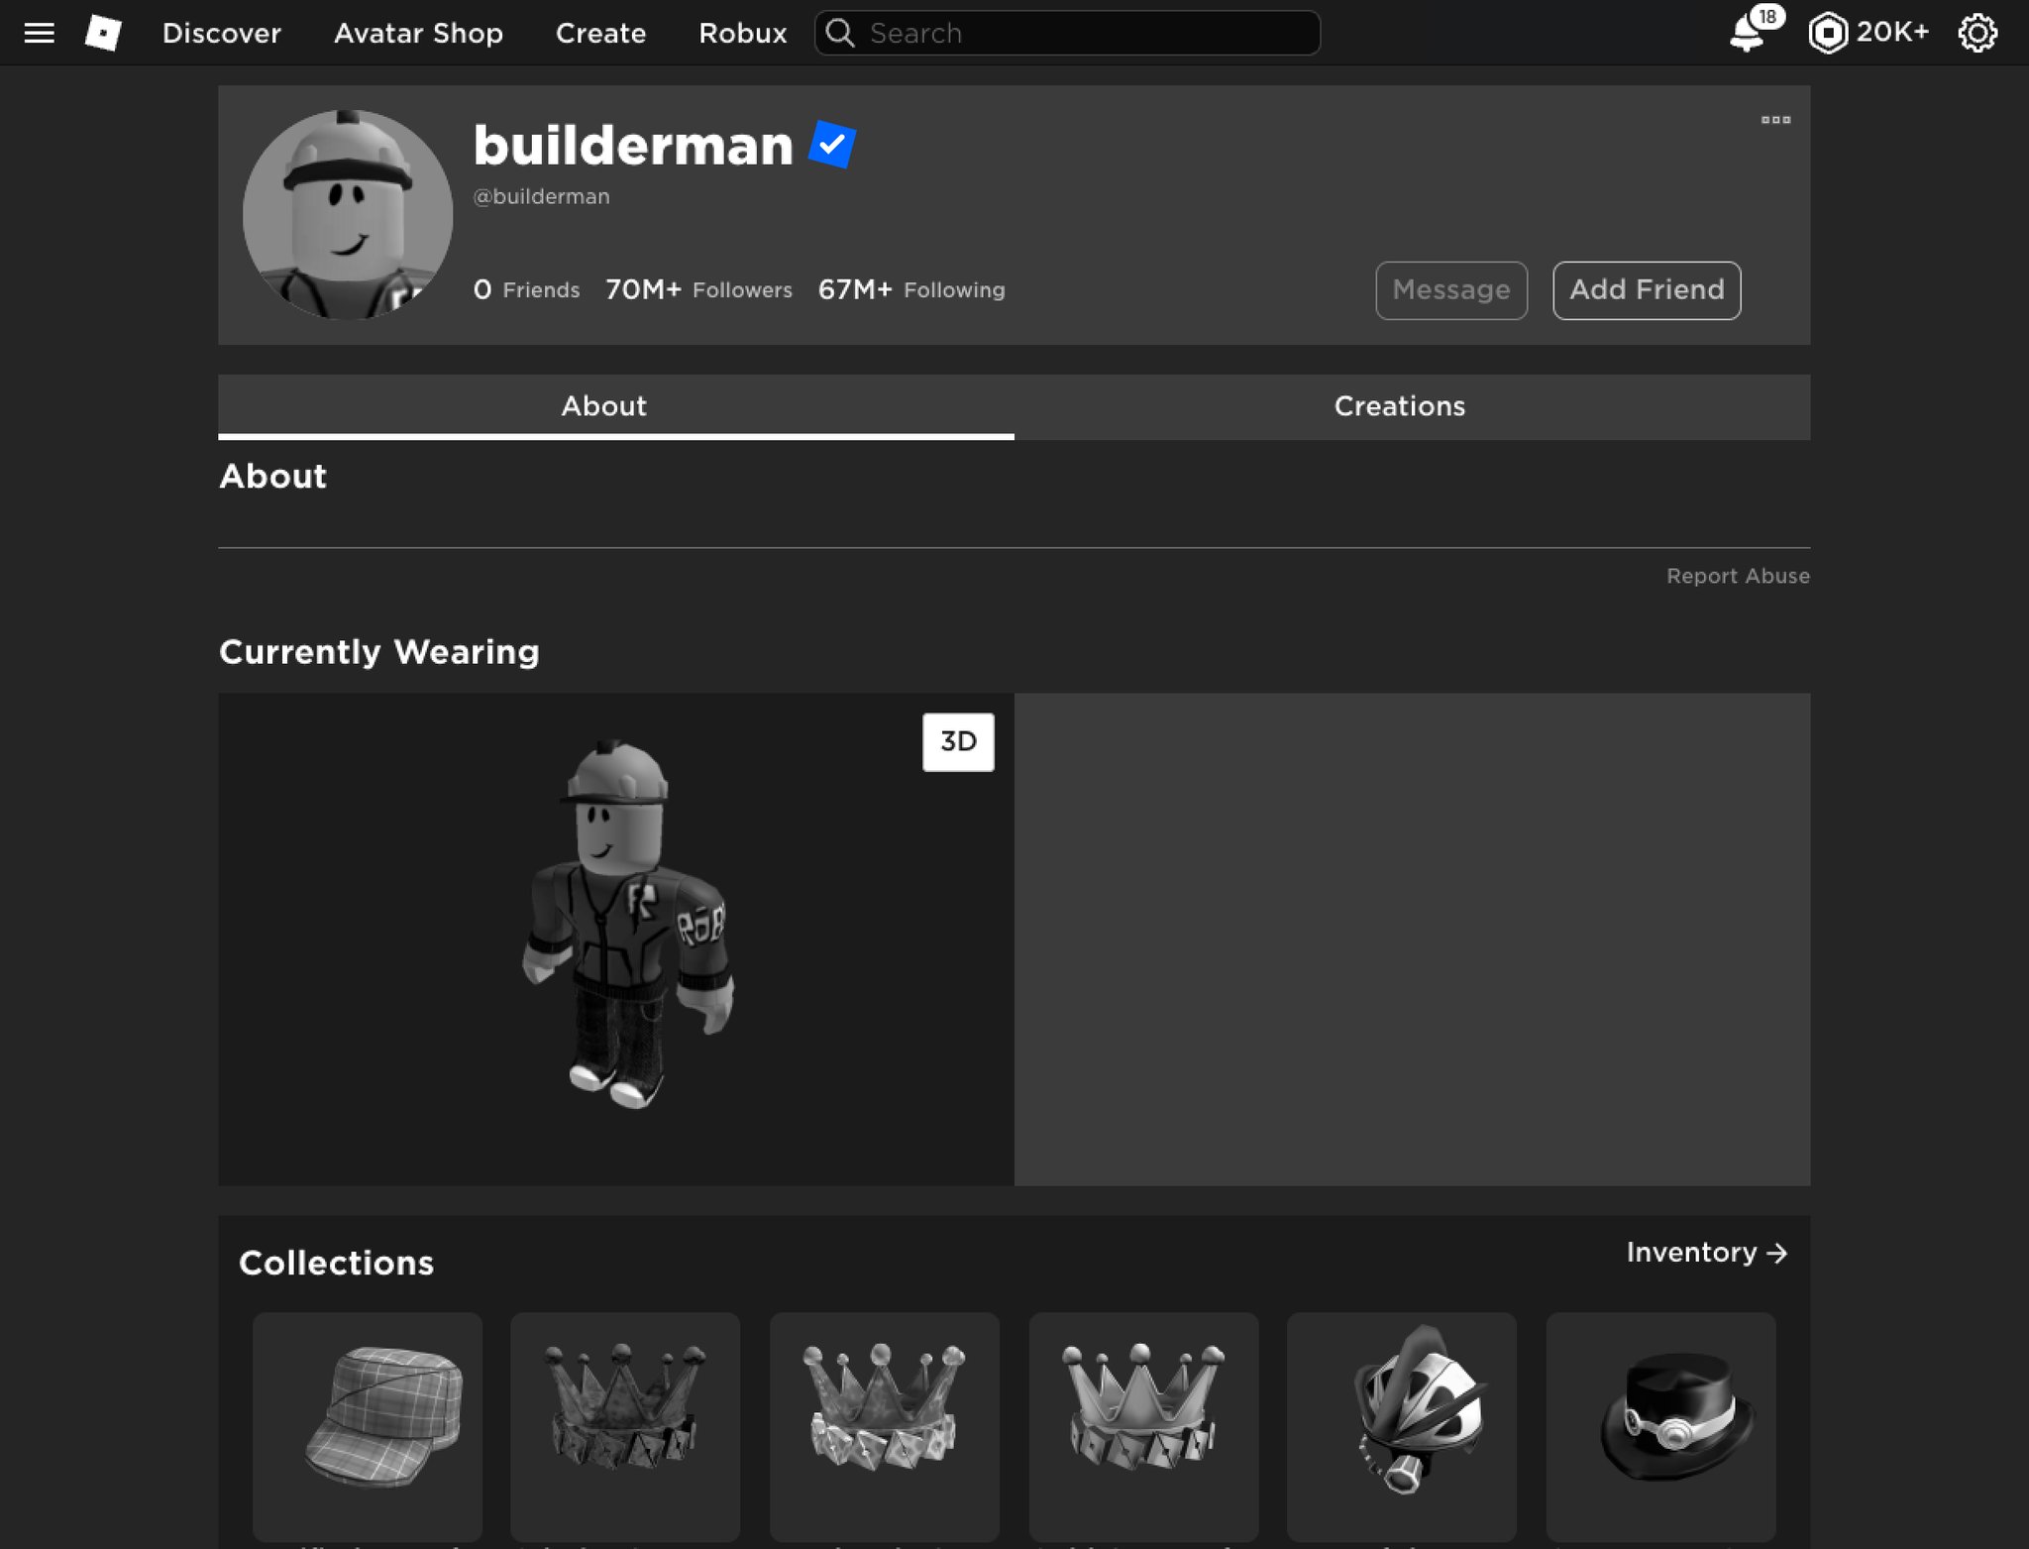This screenshot has height=1549, width=2029.
Task: Click the three-dot options menu icon
Action: point(1775,120)
